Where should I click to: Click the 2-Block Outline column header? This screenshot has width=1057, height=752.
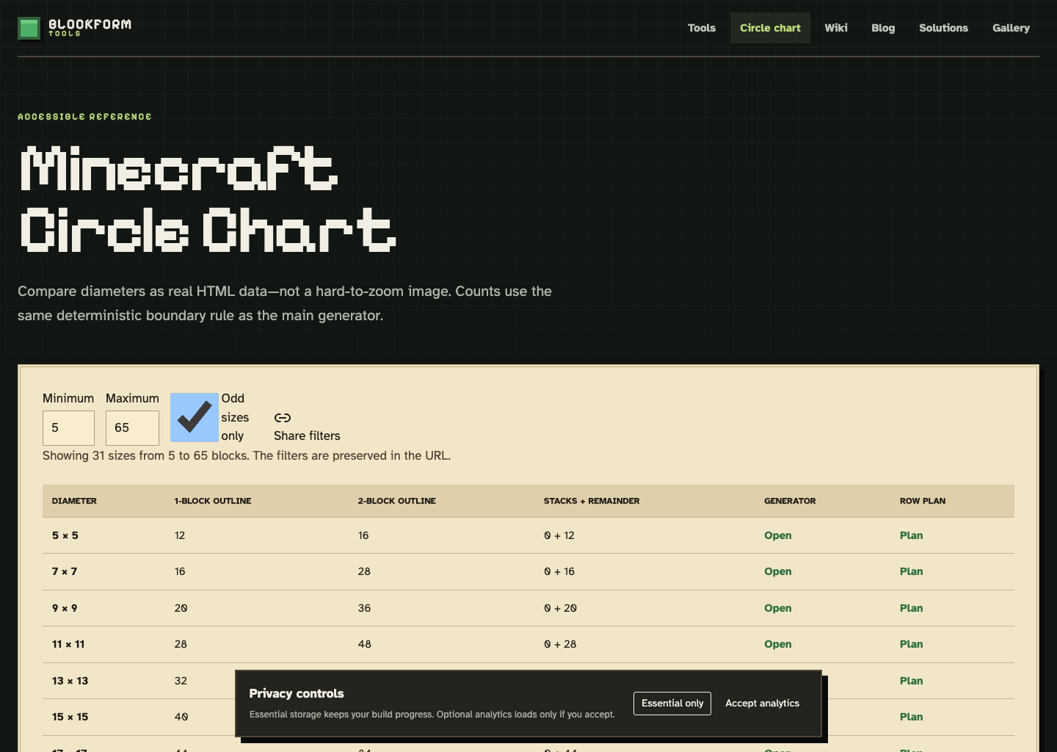[397, 501]
